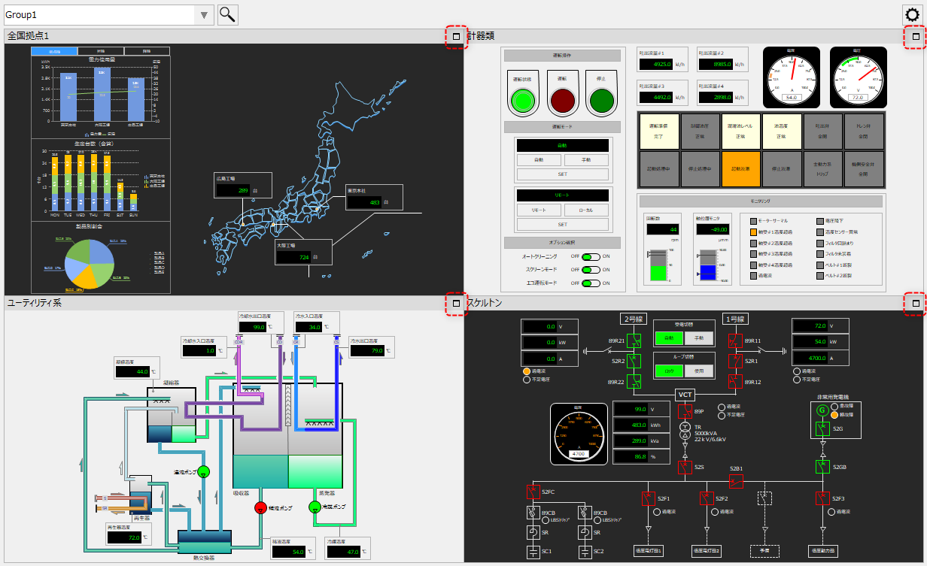Viewport: 927px width, 566px height.
Task: Collapse the 計器類 panel using its corner box
Action: [915, 35]
